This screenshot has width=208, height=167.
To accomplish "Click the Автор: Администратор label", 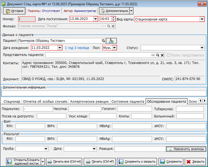I will (x=80, y=11).
